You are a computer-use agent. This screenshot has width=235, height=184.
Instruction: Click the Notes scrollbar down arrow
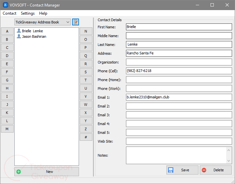[228, 161]
